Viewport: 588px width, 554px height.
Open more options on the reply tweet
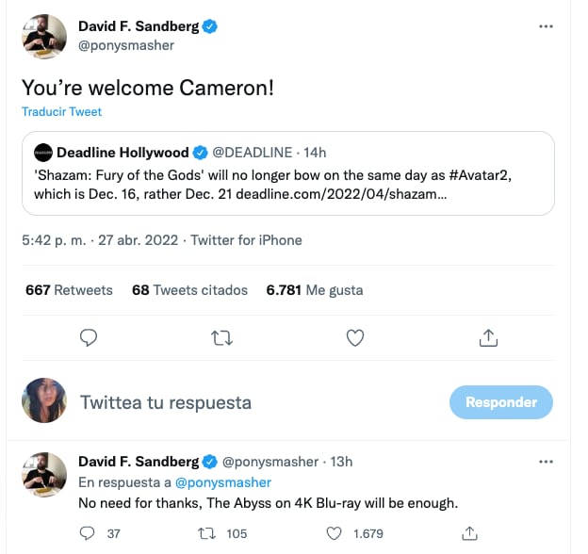(546, 462)
